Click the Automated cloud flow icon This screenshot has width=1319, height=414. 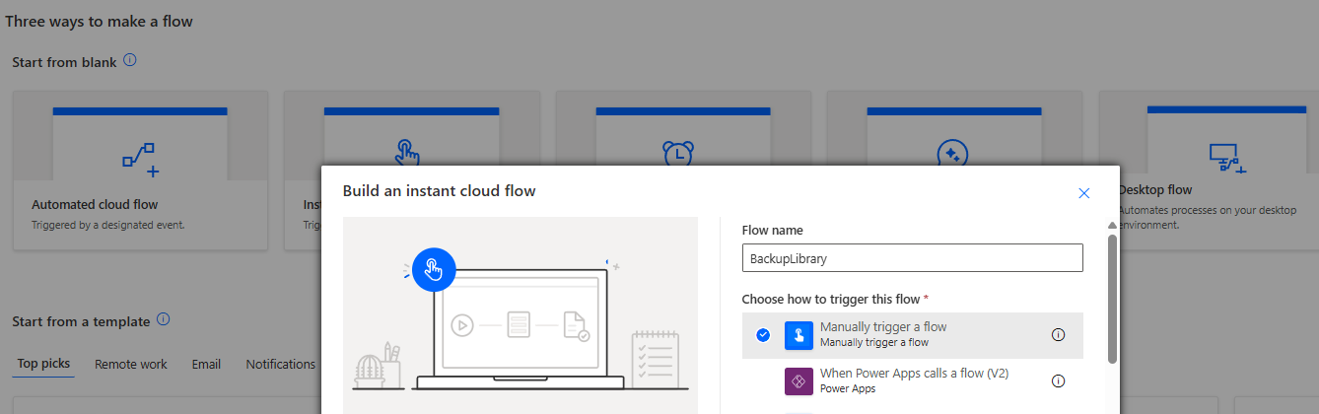pyautogui.click(x=140, y=158)
